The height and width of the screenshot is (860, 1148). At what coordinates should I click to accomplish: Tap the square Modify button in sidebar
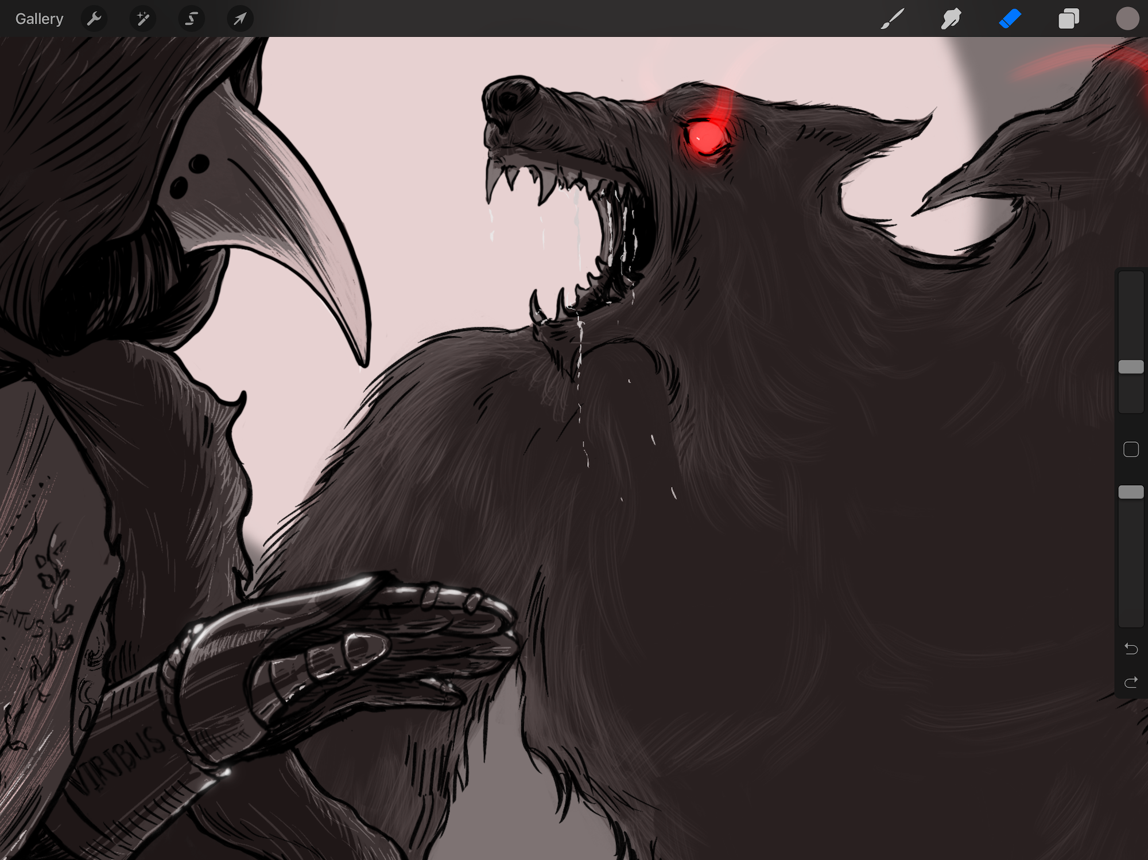pyautogui.click(x=1131, y=449)
